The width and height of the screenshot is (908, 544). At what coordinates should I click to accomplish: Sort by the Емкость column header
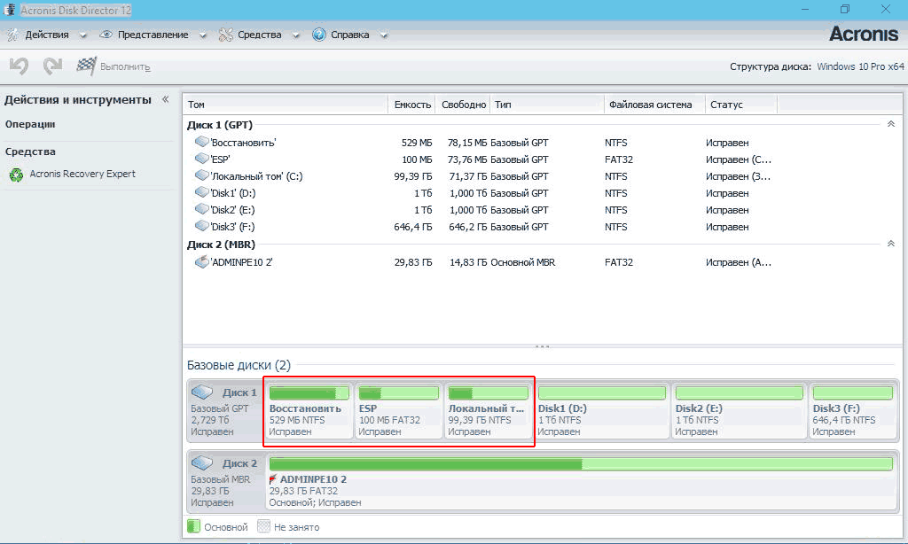coord(411,105)
